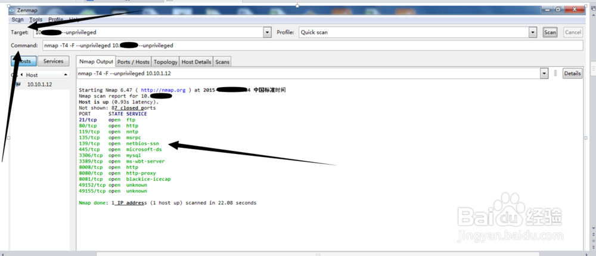
Task: Click the 3306/tcp mysql line
Action: point(110,155)
